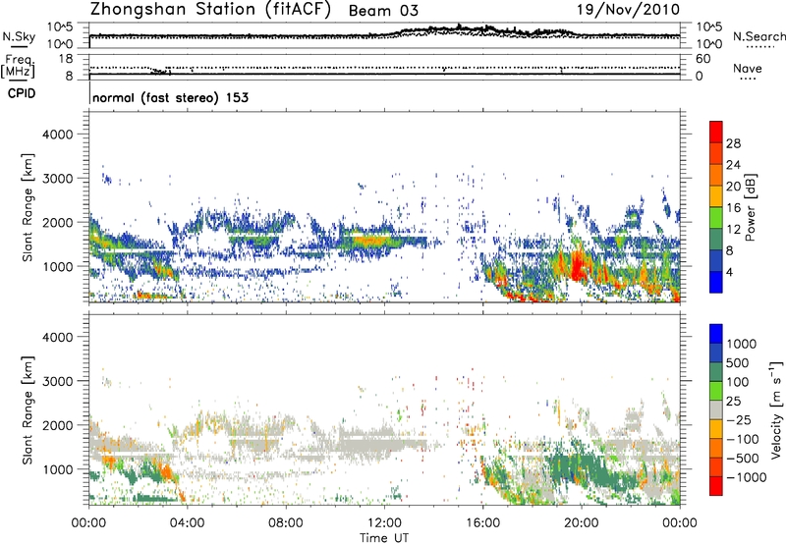The image size is (786, 544).
Task: Click the date '19/Nov/2010'
Action: [629, 10]
